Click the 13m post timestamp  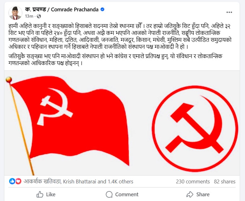pyautogui.click(x=29, y=16)
